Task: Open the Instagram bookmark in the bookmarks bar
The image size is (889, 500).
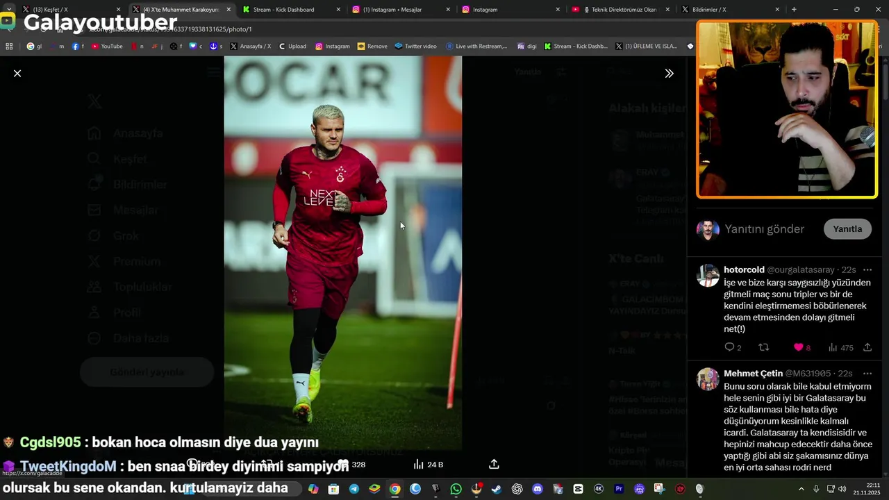Action: click(333, 47)
